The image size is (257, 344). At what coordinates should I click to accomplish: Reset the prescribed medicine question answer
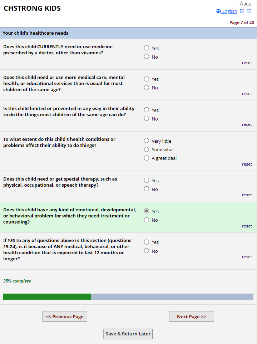point(247,63)
